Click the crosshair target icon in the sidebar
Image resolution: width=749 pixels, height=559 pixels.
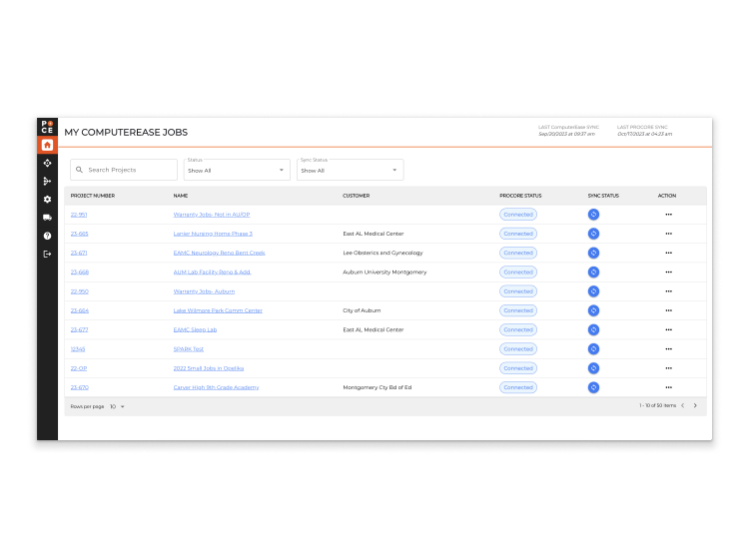coord(47,164)
